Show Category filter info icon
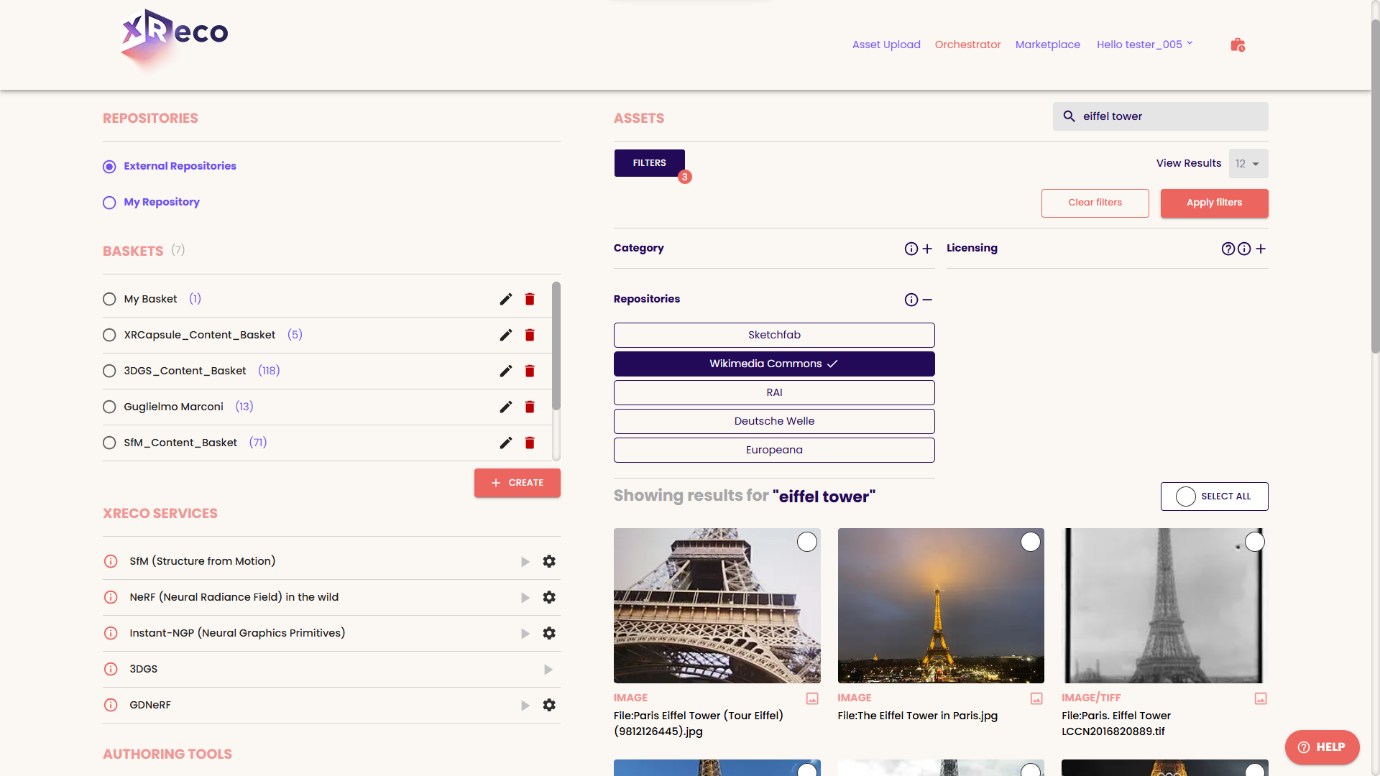This screenshot has height=776, width=1380. [911, 249]
